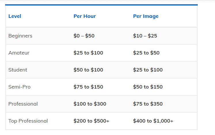Select the Professional row label
Image resolution: width=215 pixels, height=135 pixels.
coord(23,104)
